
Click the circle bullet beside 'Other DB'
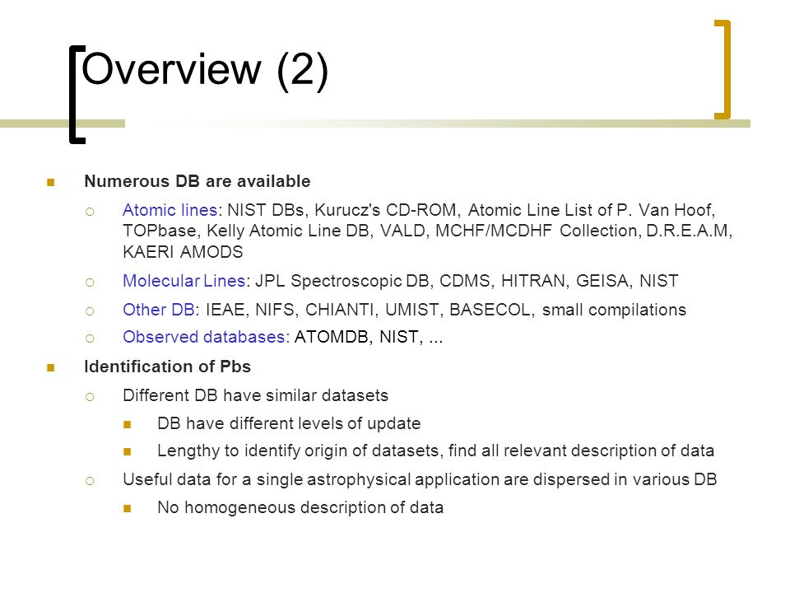pyautogui.click(x=90, y=311)
